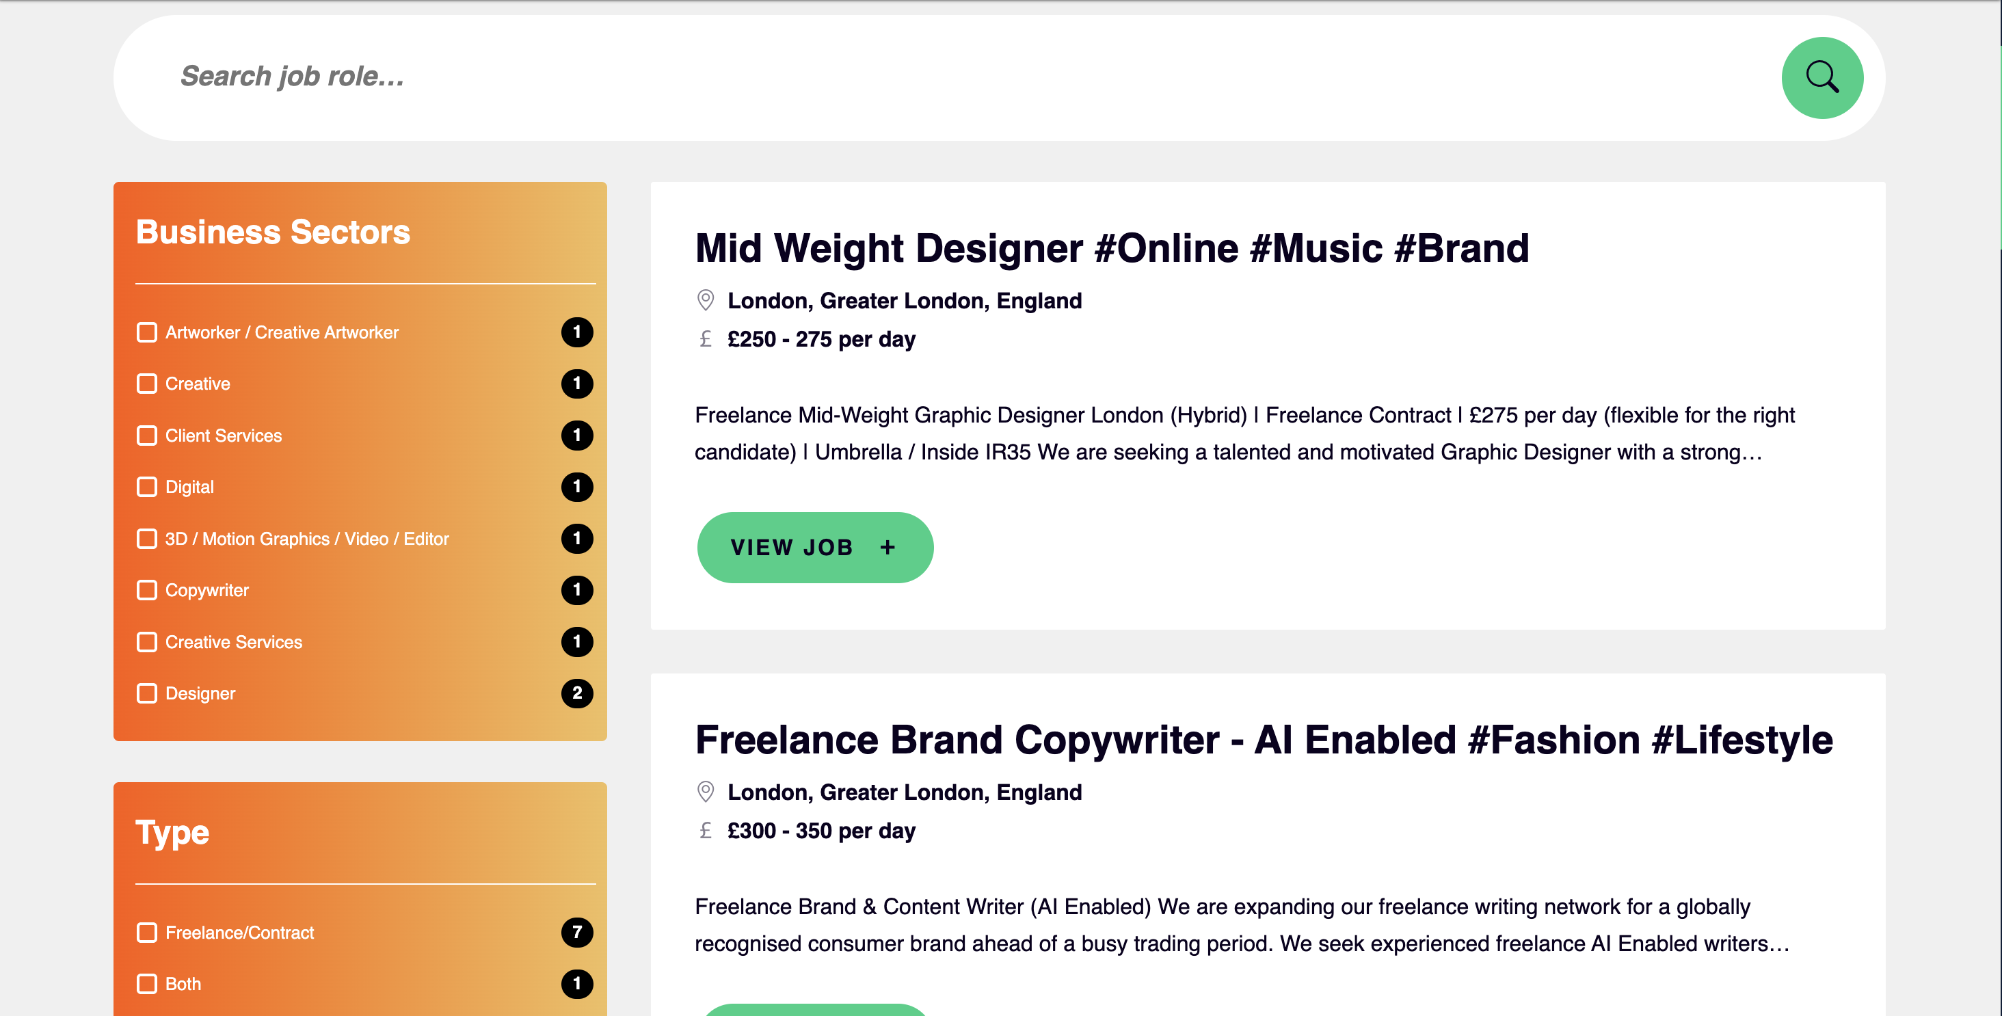Enable the Freelance/Contract type checkbox
This screenshot has height=1016, width=2002.
pyautogui.click(x=147, y=932)
